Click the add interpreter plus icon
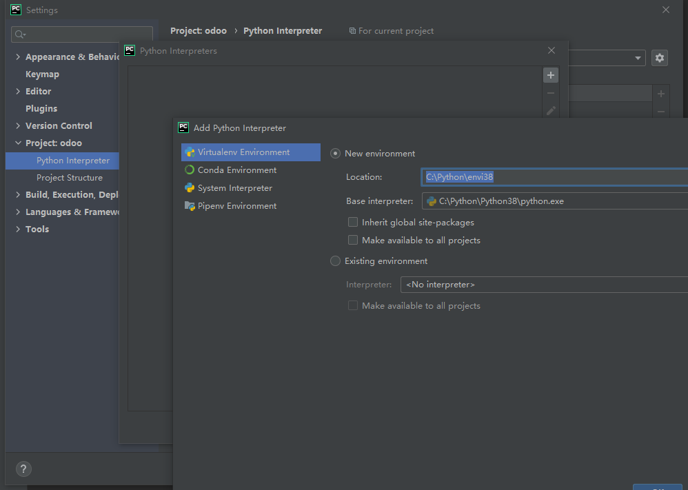The width and height of the screenshot is (688, 490). pos(550,74)
